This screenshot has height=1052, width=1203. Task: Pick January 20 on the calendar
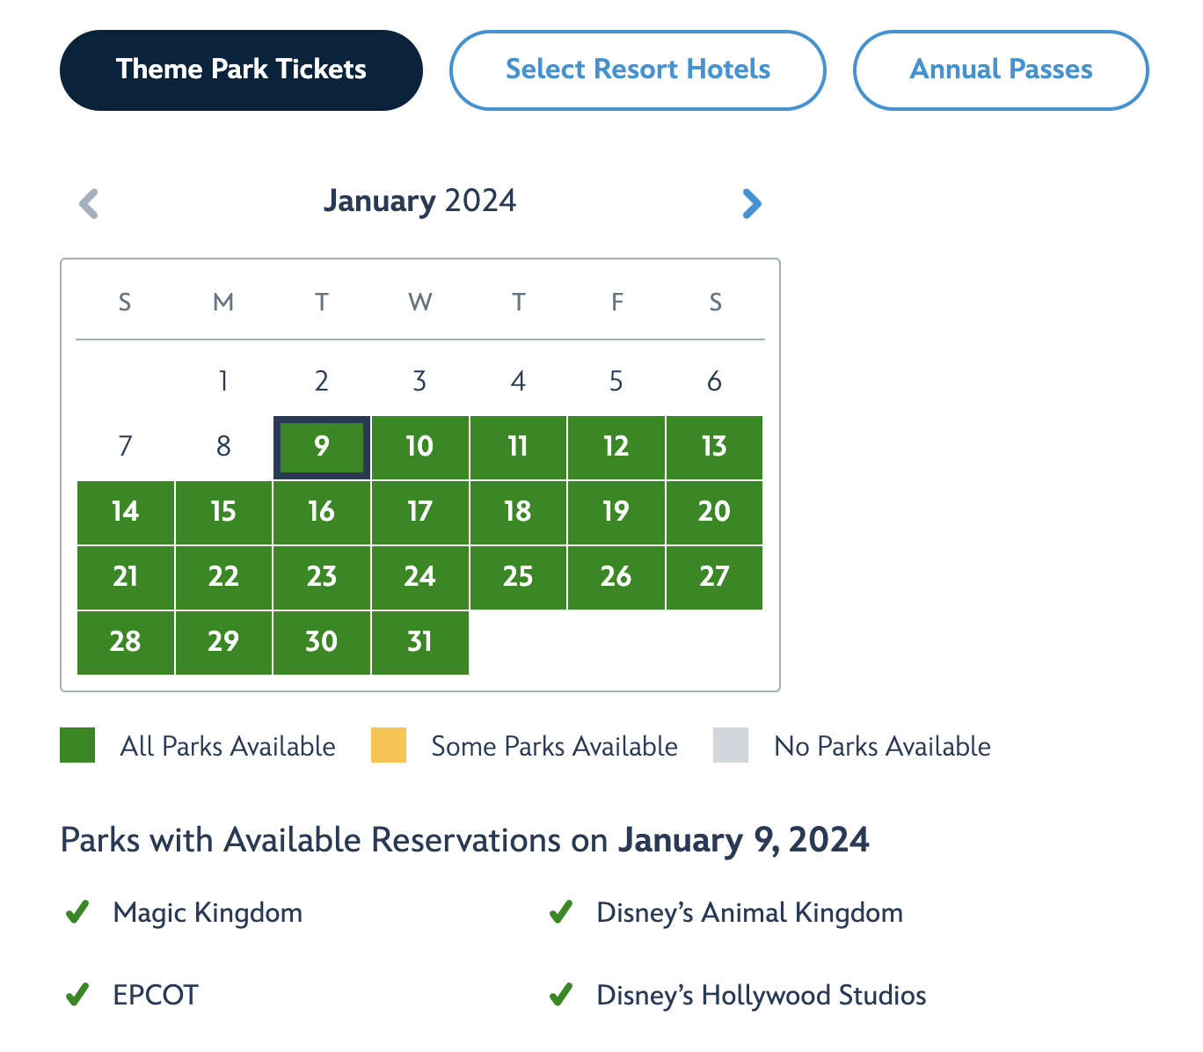(714, 512)
